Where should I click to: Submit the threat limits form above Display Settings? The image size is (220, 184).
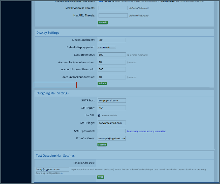tap(103, 23)
